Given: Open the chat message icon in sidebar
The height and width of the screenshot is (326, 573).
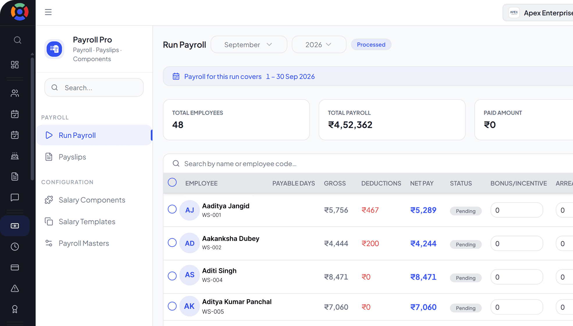Looking at the screenshot, I should [15, 198].
